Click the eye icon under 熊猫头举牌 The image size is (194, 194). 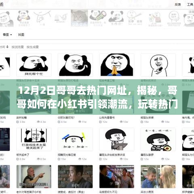pos(163,122)
